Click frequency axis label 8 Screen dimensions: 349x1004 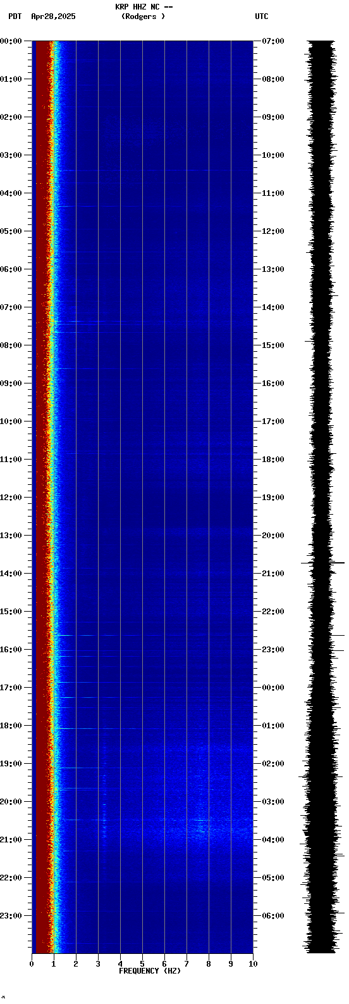pos(209,964)
